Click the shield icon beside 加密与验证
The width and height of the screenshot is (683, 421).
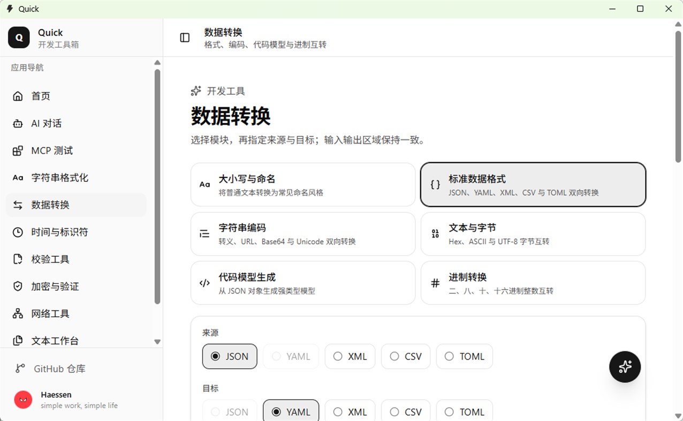point(18,287)
